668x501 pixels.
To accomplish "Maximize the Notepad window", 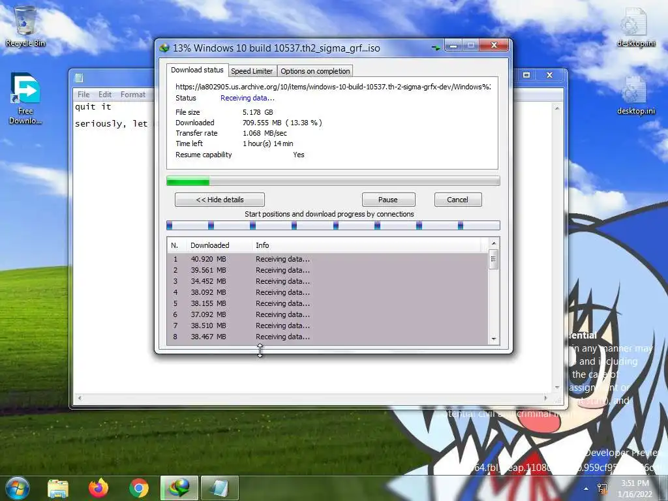I will coord(526,75).
